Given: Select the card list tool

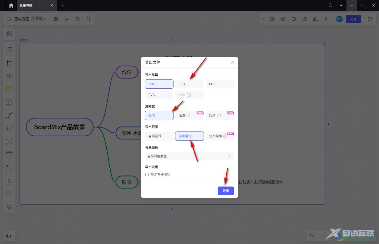Looking at the screenshot, I should click(9, 181).
